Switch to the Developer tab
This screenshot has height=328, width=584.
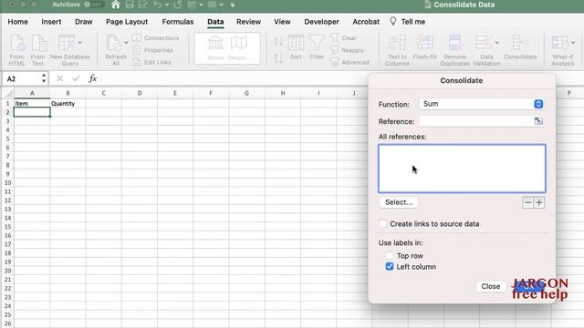coord(321,22)
